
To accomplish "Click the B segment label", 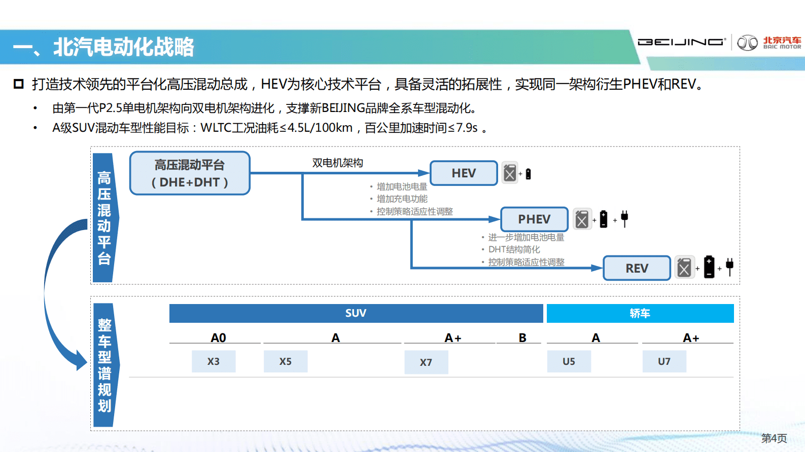I will pos(522,337).
